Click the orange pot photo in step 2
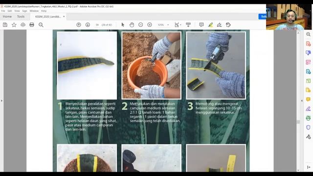 pos(151,66)
